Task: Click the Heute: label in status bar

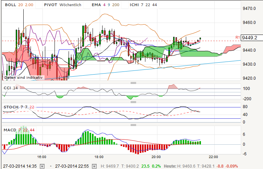Action: click(x=170, y=166)
